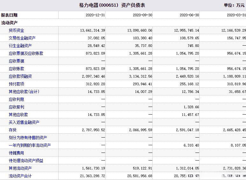Select value 28,549.42 in 衍生金融资产 row

(96, 46)
